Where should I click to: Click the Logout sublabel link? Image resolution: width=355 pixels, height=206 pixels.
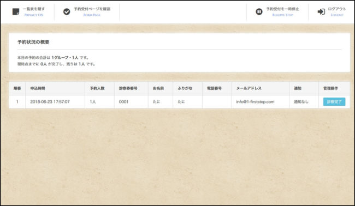pos(337,15)
